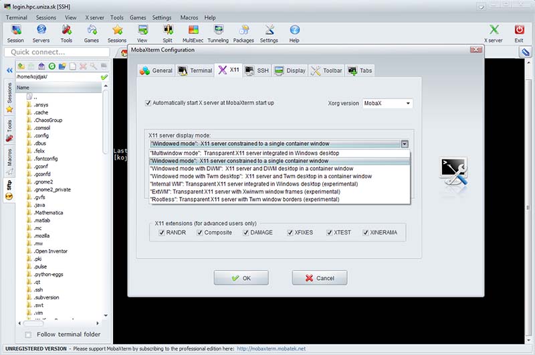Click the OK button
535x355 pixels.
tap(241, 278)
